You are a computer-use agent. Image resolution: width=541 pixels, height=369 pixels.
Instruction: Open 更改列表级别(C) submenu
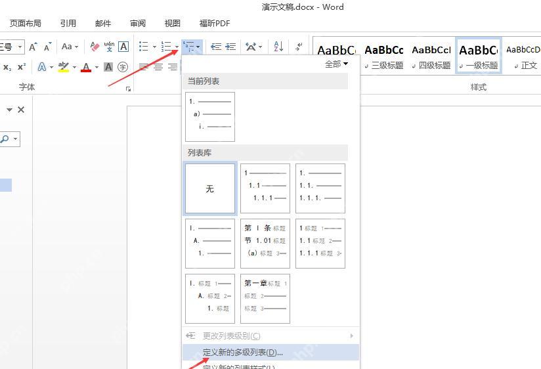pyautogui.click(x=271, y=336)
